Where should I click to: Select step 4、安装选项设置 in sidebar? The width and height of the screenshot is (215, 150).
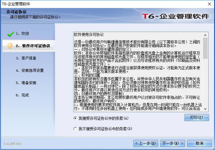click(30, 70)
